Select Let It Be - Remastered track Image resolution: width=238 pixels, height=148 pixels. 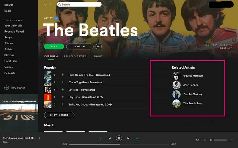click(82, 90)
